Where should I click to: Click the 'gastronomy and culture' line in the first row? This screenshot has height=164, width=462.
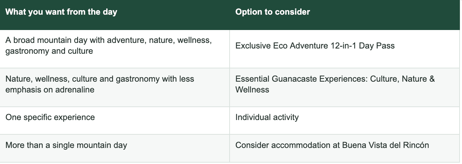(x=49, y=51)
